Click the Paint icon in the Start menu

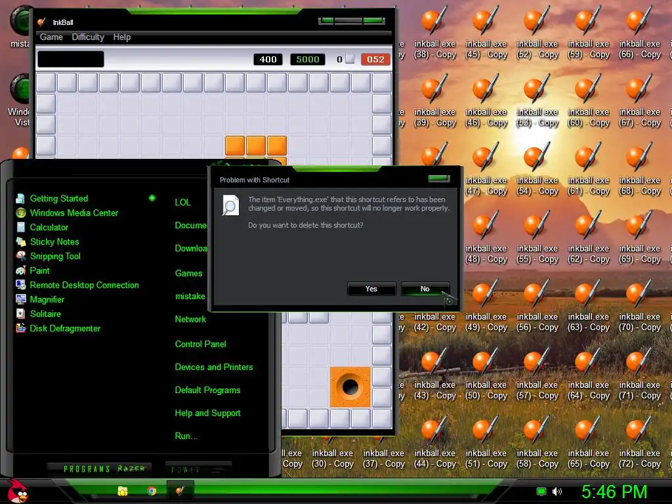point(20,270)
